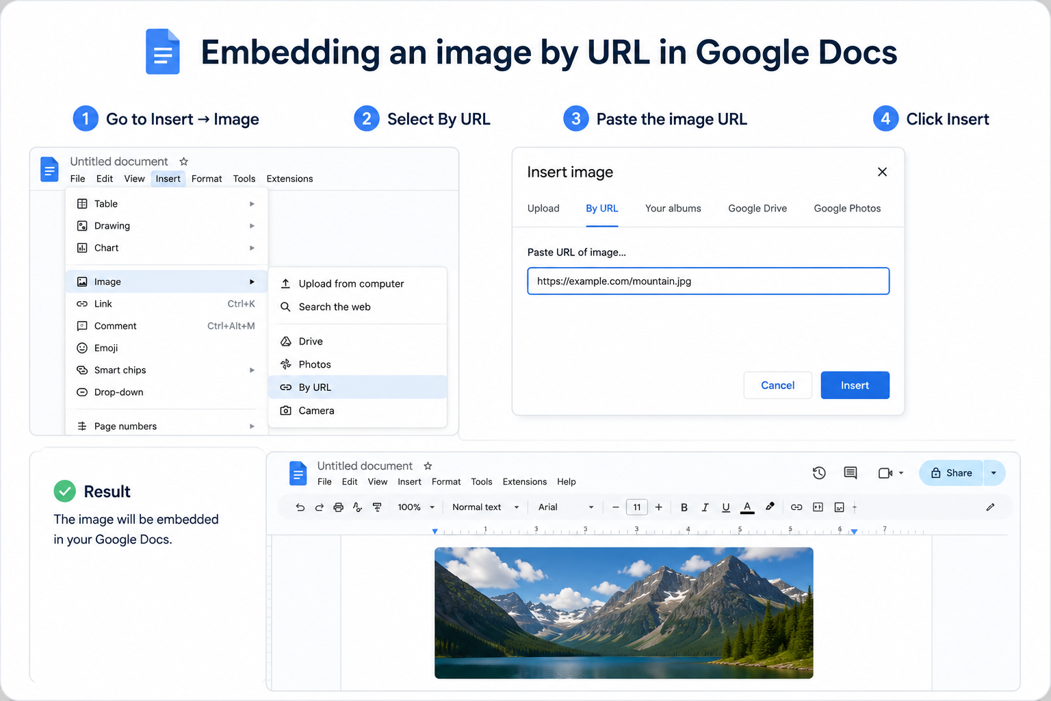This screenshot has width=1051, height=701.
Task: Choose Comment from the Insert menu
Action: (166, 326)
